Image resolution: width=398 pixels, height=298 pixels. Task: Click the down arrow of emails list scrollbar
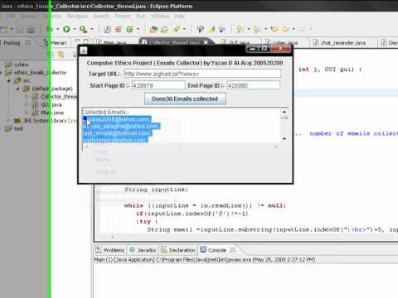[284, 139]
